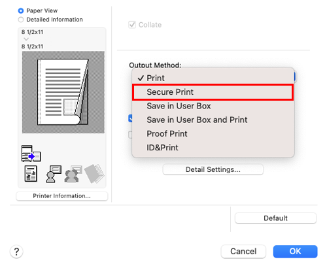Select the Paper View radio button
The width and height of the screenshot is (327, 268).
coord(21,10)
